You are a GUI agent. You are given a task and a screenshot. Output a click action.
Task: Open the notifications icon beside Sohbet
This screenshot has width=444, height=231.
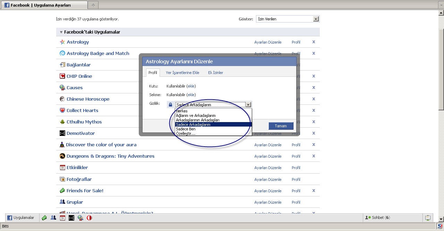click(x=428, y=218)
